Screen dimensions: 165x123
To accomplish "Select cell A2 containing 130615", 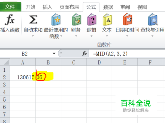I will click(x=23, y=77).
